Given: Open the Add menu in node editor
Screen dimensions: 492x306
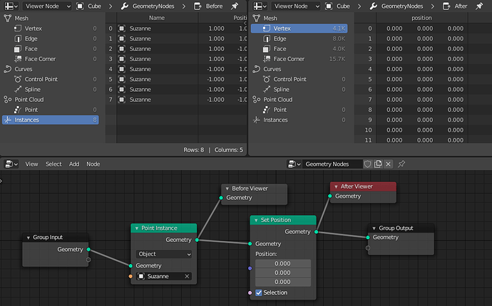Looking at the screenshot, I should (74, 164).
